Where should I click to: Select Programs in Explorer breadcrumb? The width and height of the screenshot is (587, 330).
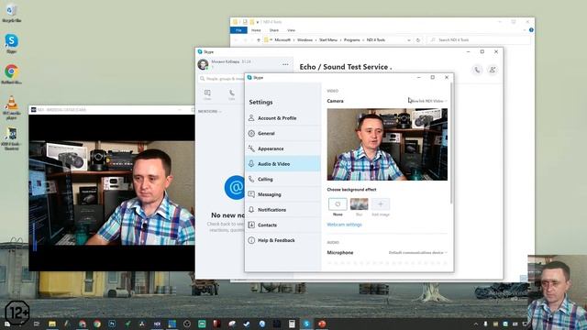coord(351,39)
